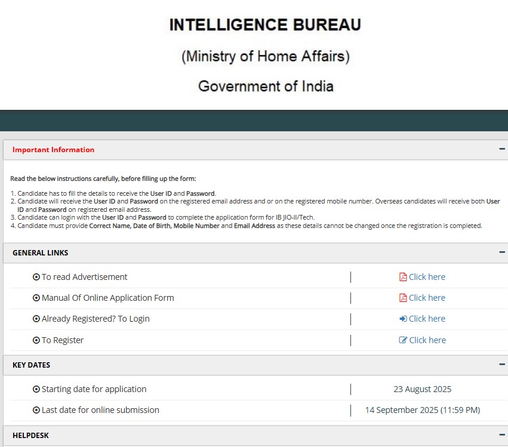
Task: Follow the 'Click here' link to Register
Action: click(427, 340)
